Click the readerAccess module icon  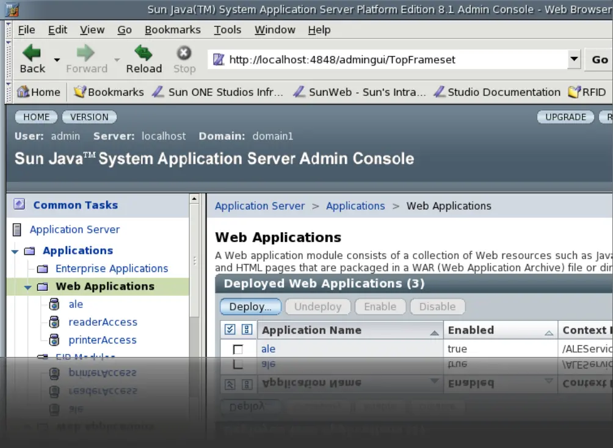click(x=54, y=322)
